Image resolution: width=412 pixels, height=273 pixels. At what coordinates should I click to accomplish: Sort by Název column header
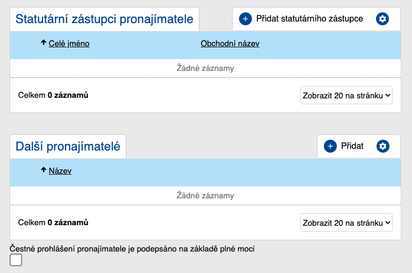(x=60, y=171)
